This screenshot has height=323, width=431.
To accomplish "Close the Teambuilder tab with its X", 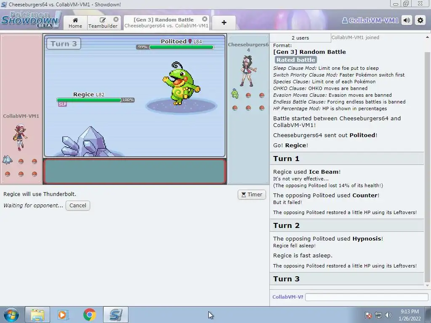I will coord(116,19).
